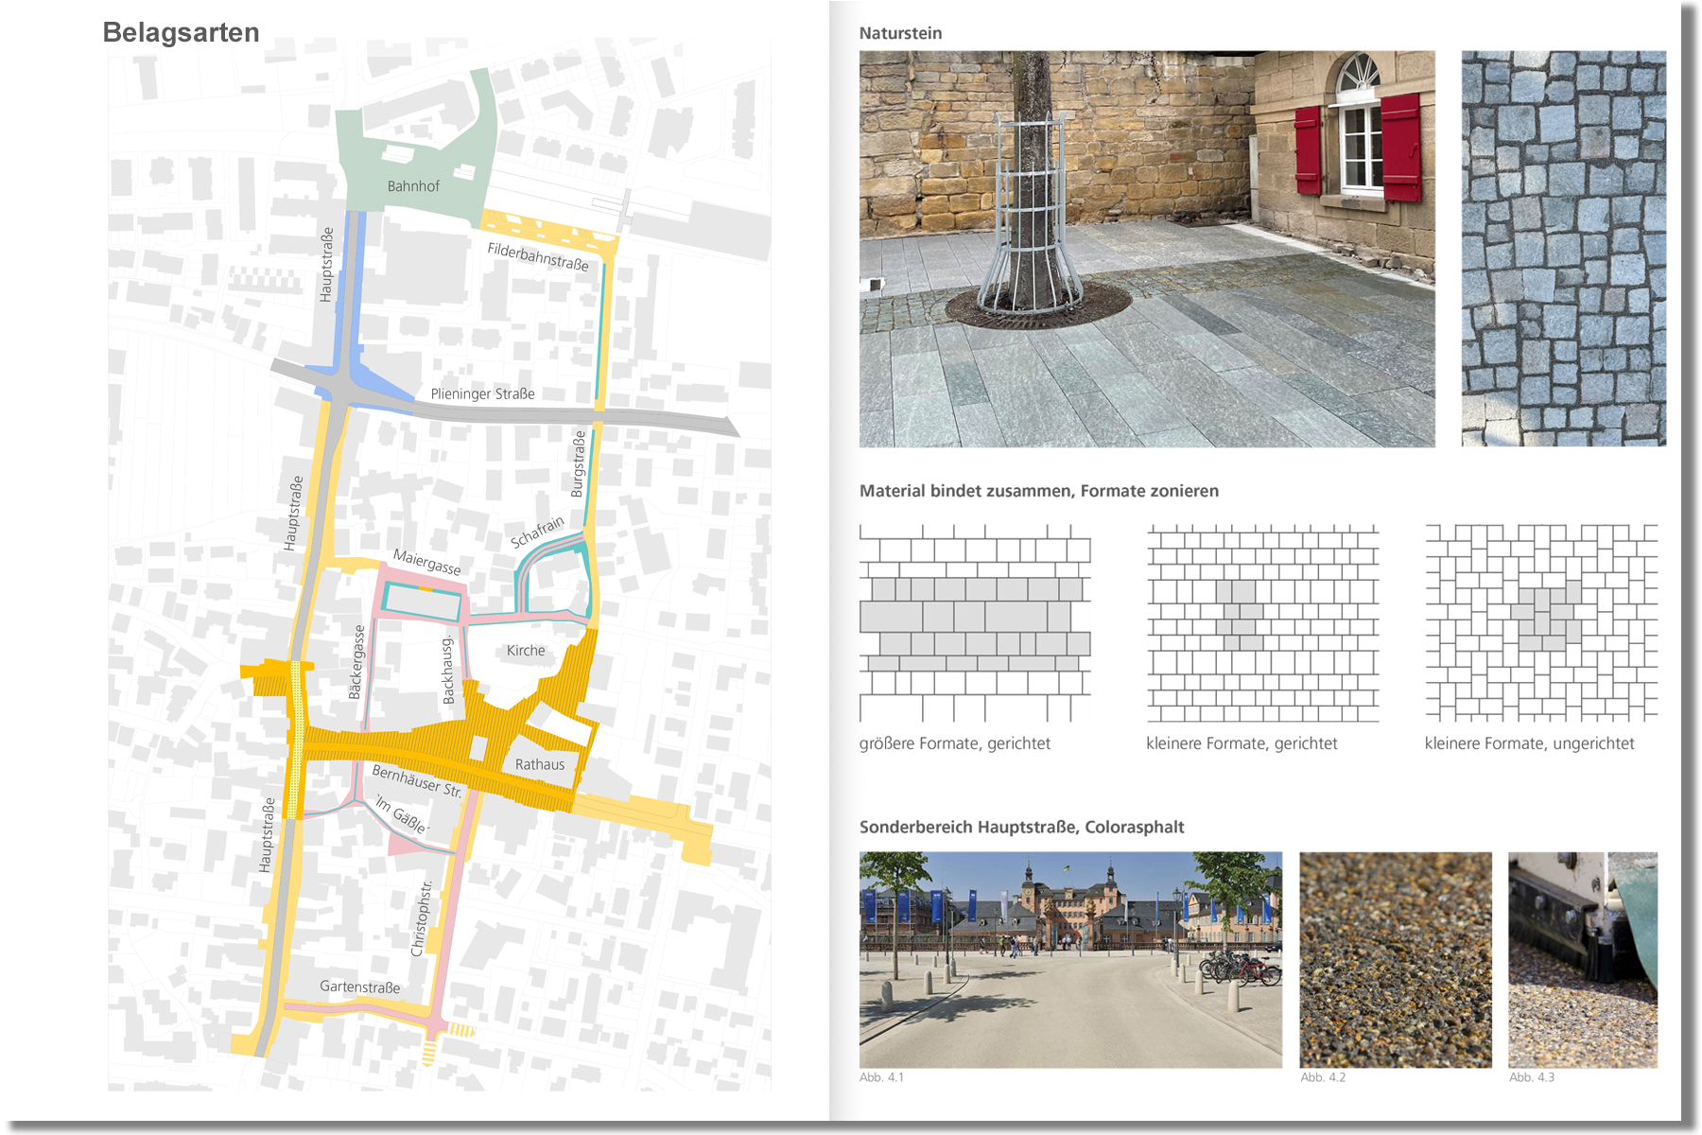Viewport: 1702px width, 1135px height.
Task: Click the Belagsarten page title
Action: pyautogui.click(x=181, y=32)
